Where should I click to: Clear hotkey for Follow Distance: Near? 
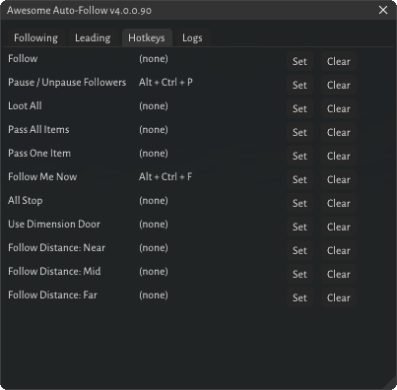339,250
